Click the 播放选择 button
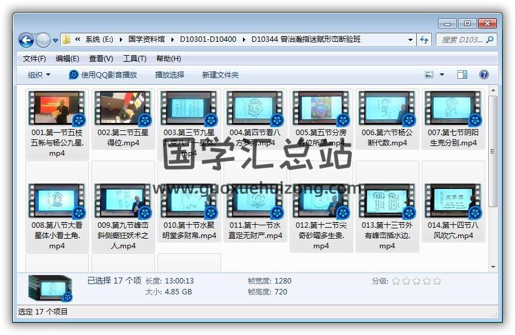The height and width of the screenshot is (335, 515). (170, 75)
